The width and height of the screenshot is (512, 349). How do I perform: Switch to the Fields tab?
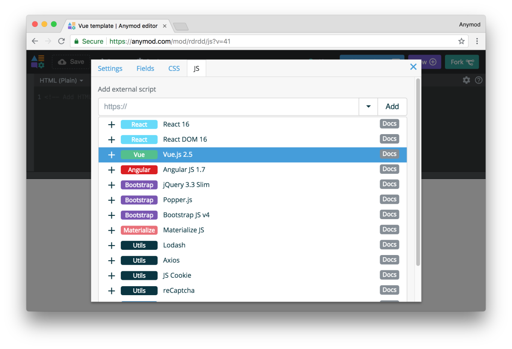(x=145, y=68)
